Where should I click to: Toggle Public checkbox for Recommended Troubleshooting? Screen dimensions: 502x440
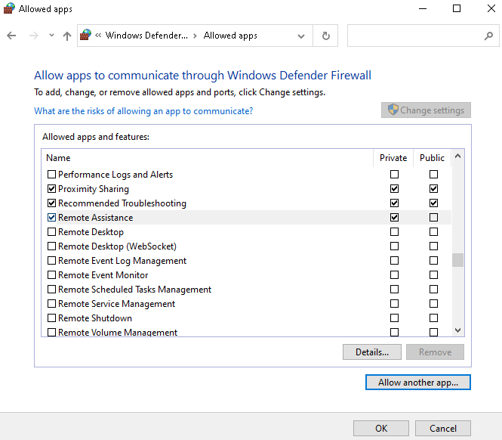click(433, 203)
